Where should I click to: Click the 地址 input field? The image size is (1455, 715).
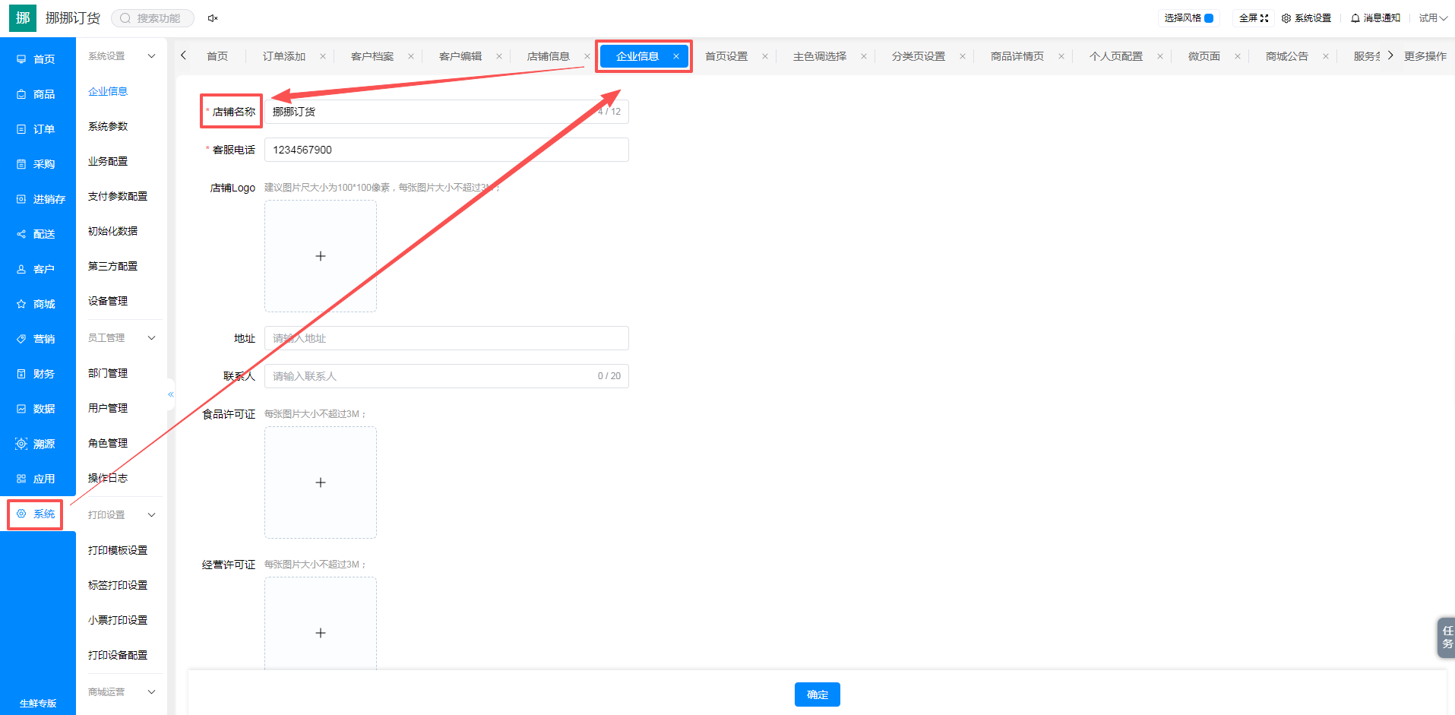pyautogui.click(x=447, y=338)
